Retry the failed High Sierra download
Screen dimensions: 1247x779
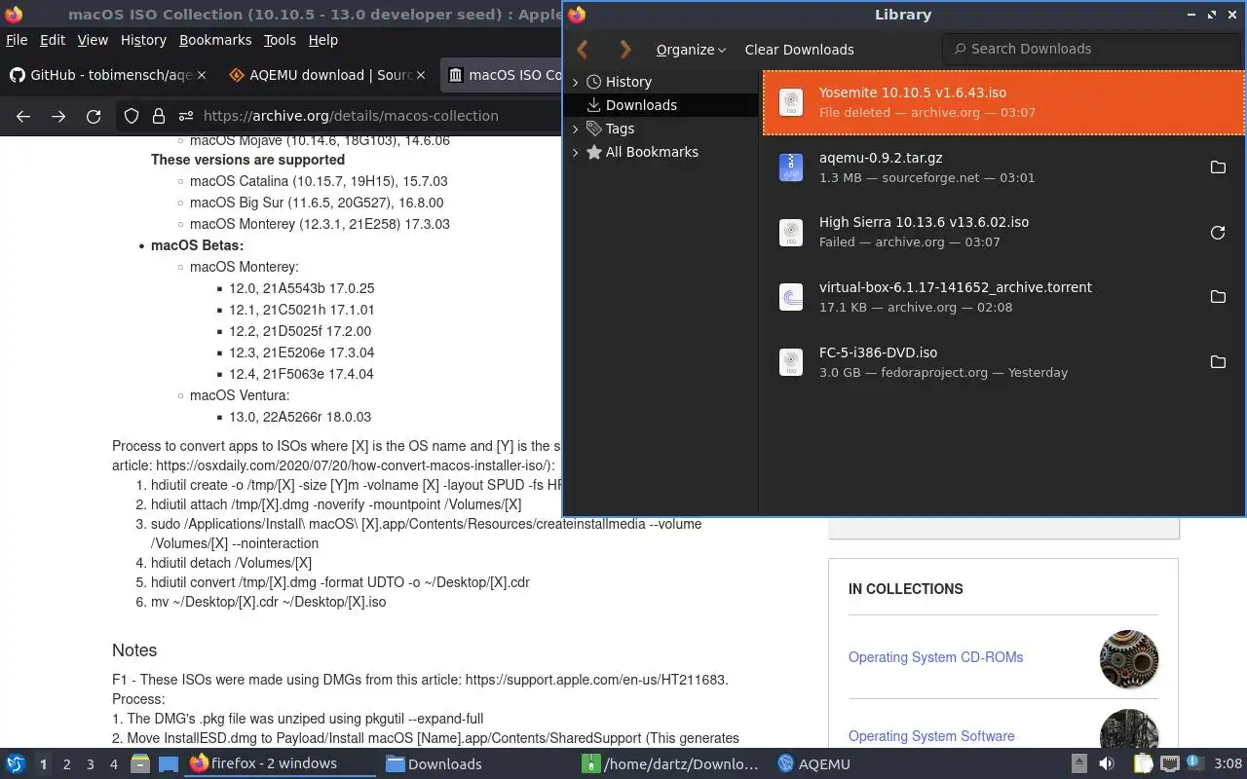pyautogui.click(x=1218, y=232)
